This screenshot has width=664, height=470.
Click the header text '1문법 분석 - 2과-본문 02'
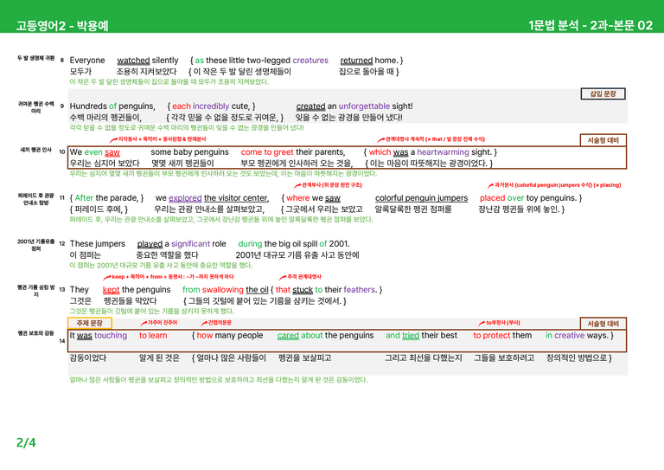[591, 25]
